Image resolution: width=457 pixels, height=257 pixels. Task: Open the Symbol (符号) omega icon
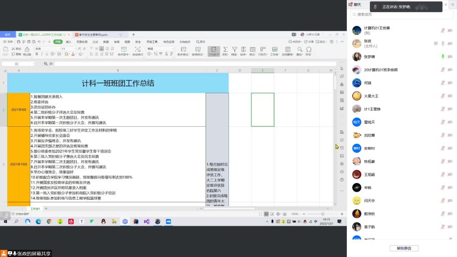[308, 50]
